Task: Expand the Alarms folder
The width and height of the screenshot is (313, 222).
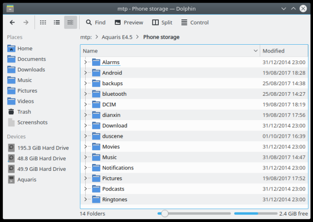Action: pos(86,62)
